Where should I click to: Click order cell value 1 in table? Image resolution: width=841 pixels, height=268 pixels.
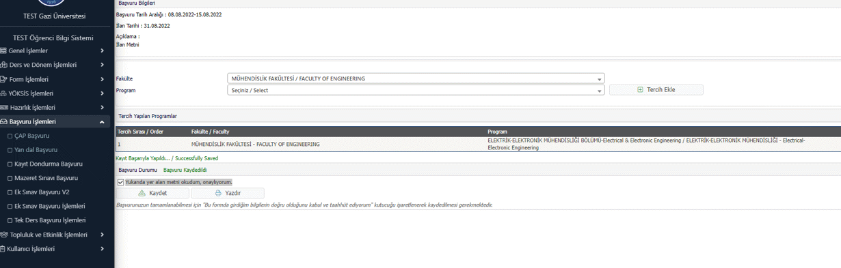tap(119, 145)
